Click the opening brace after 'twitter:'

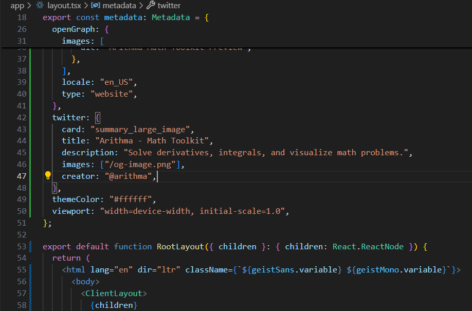pyautogui.click(x=97, y=117)
